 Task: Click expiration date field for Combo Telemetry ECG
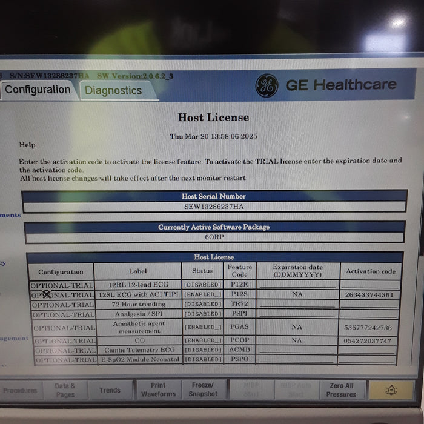[296, 349]
